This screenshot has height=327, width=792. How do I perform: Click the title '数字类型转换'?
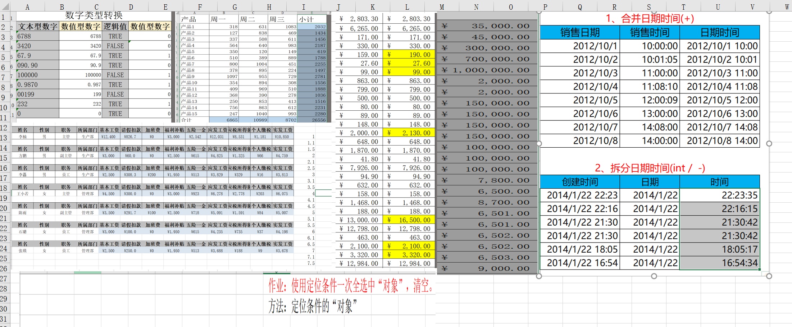coord(94,15)
